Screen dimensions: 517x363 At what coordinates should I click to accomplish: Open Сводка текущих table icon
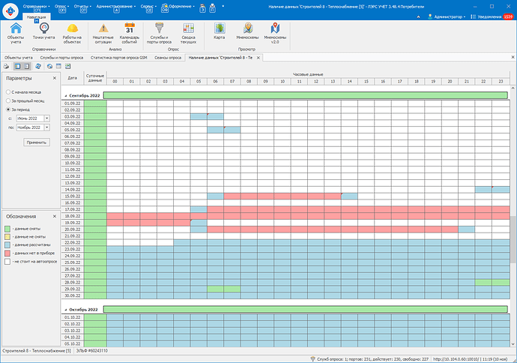[188, 28]
